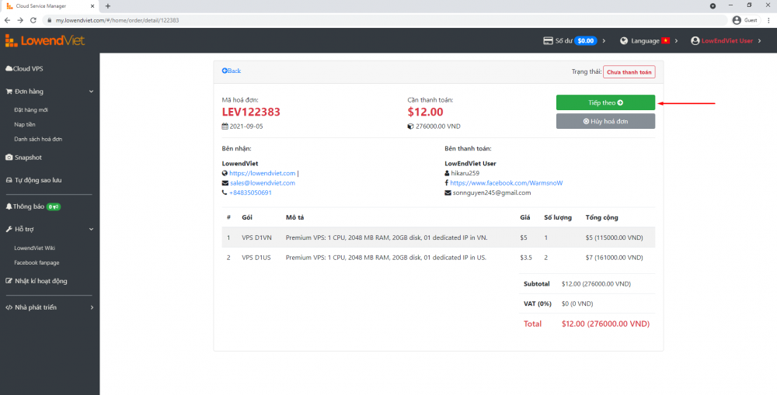Image resolution: width=777 pixels, height=395 pixels.
Task: Click Hủy hoá đơn button
Action: point(605,121)
